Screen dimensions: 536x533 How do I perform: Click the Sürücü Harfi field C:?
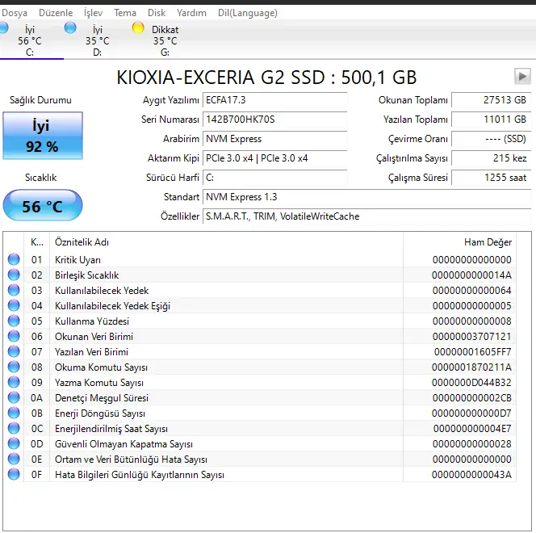tap(274, 178)
